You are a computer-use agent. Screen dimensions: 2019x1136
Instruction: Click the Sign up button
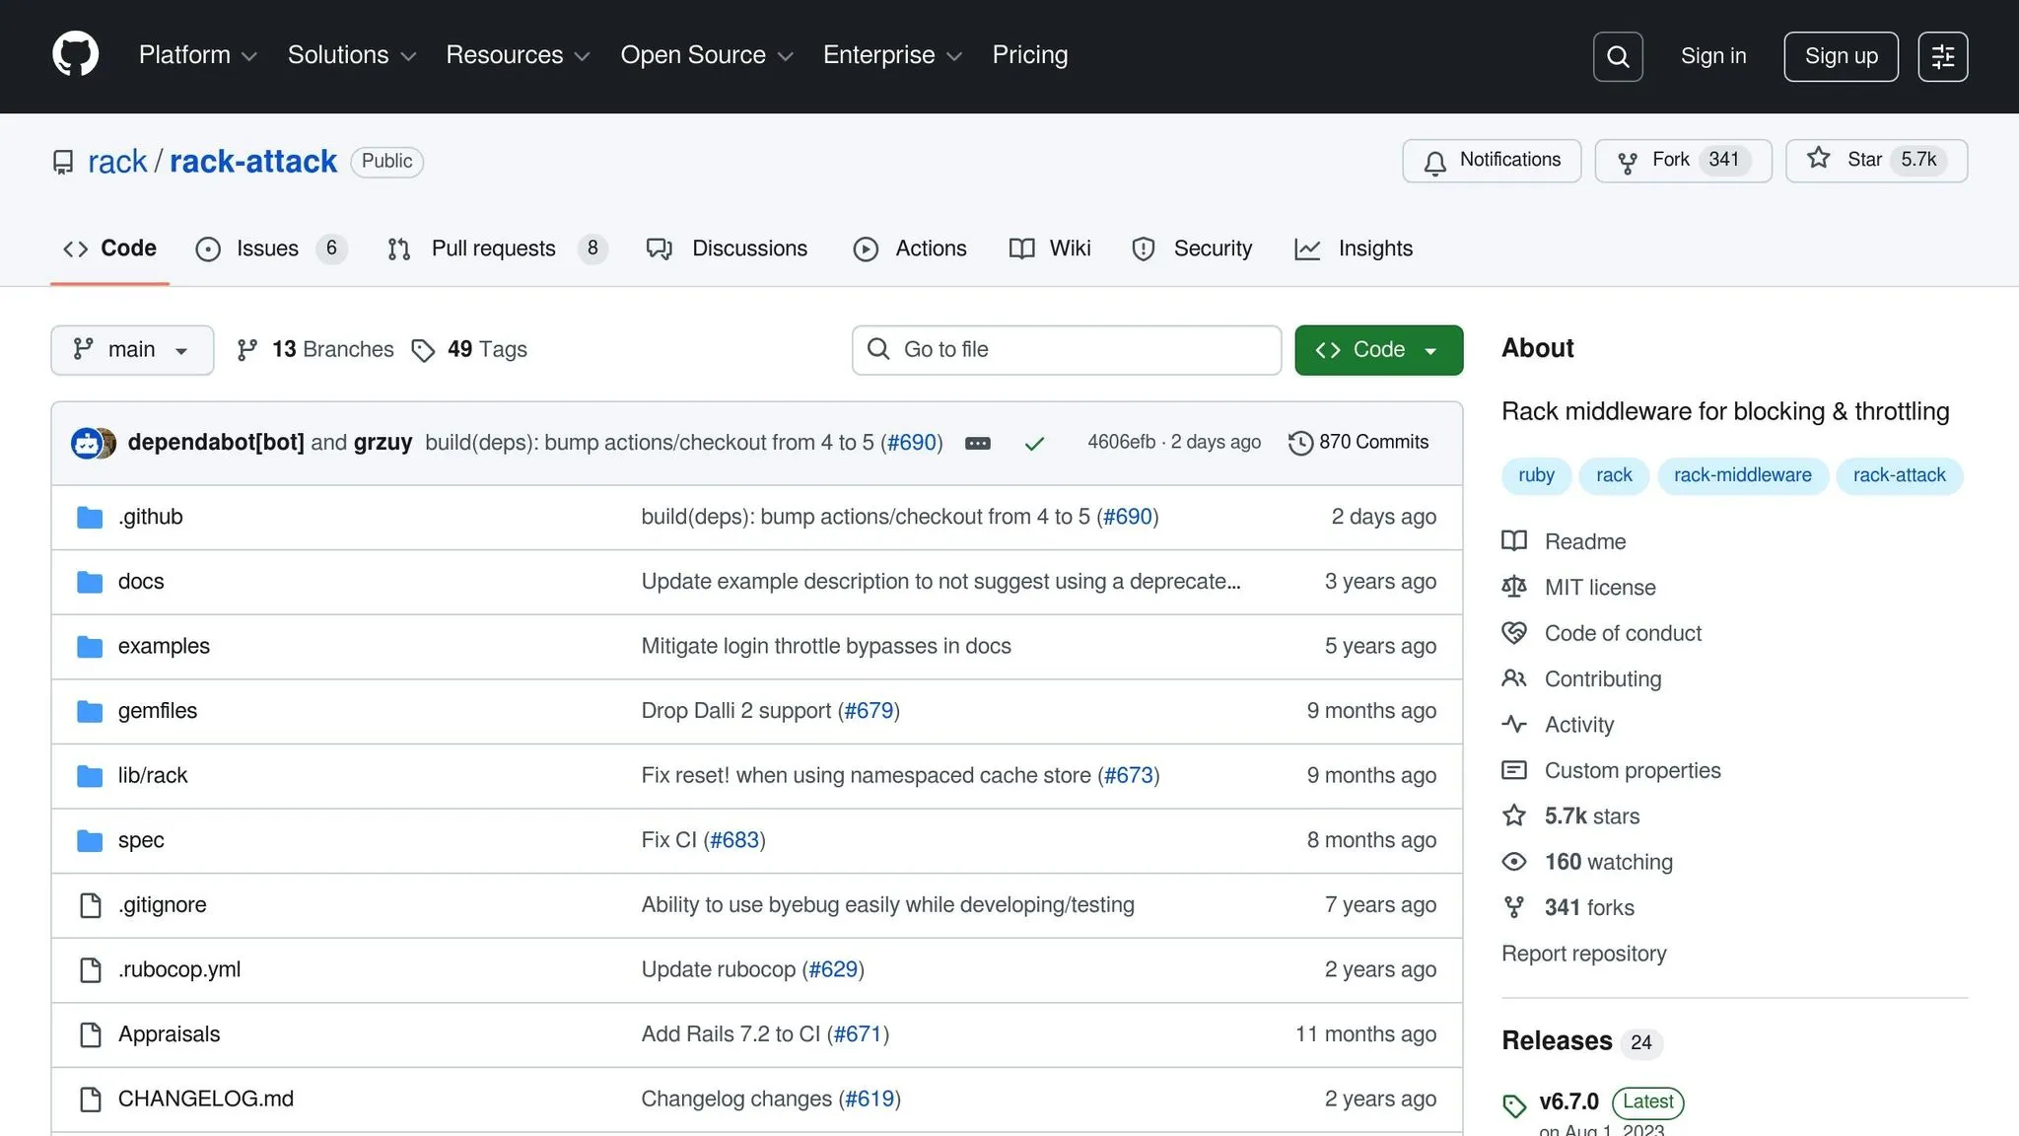point(1841,56)
